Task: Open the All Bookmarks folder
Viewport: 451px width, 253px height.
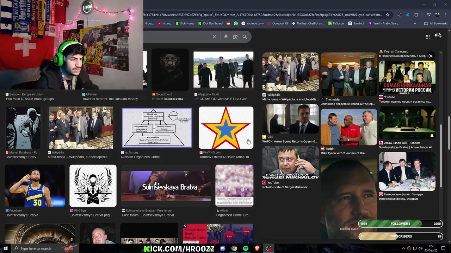Action: 436,24
